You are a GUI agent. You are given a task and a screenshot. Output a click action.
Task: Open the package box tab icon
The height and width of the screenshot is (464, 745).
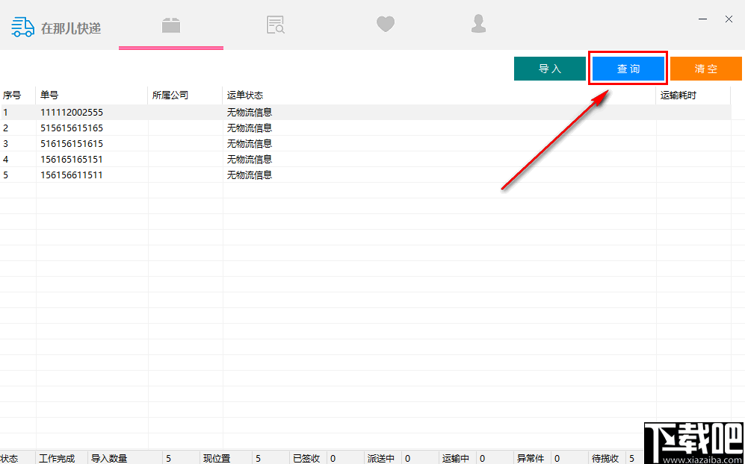pyautogui.click(x=171, y=25)
